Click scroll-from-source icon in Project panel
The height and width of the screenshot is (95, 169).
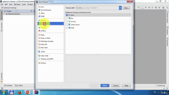(31, 11)
